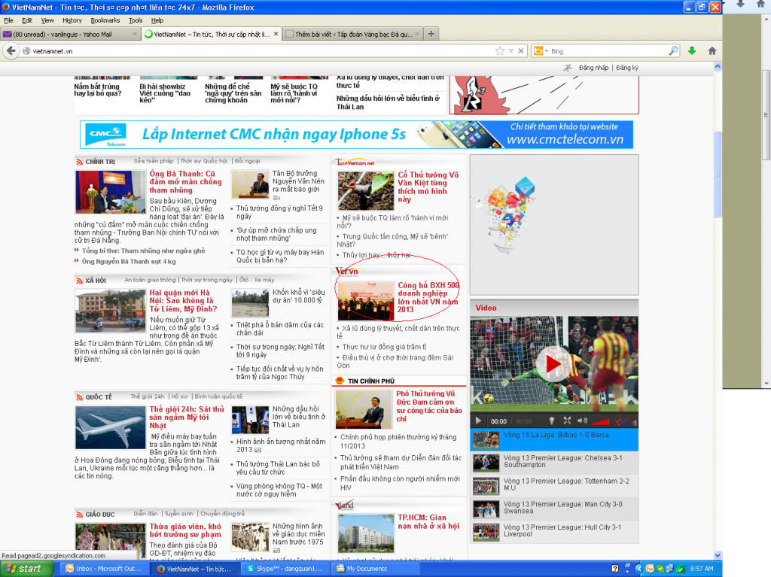
Task: Open the Bookmarks menu
Action: click(x=105, y=20)
